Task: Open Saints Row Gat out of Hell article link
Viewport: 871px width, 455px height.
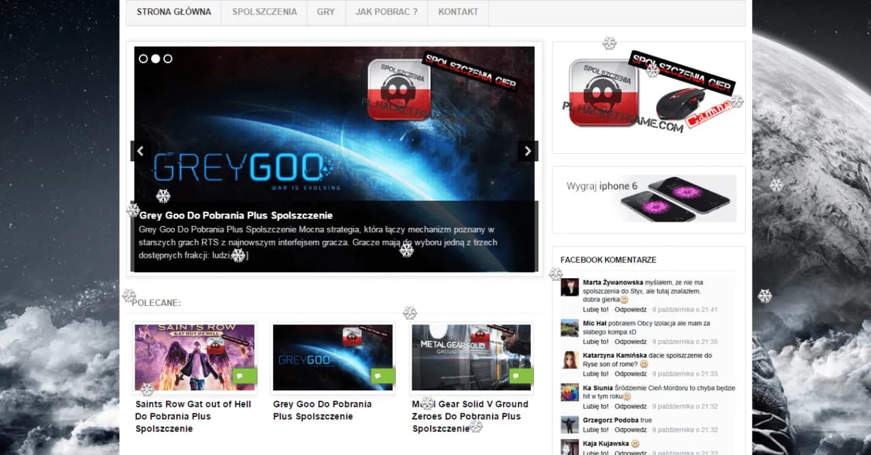Action: [193, 416]
